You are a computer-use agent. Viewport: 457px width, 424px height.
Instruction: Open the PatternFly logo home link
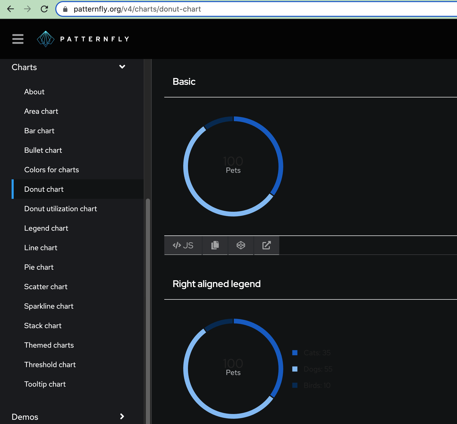pos(83,39)
